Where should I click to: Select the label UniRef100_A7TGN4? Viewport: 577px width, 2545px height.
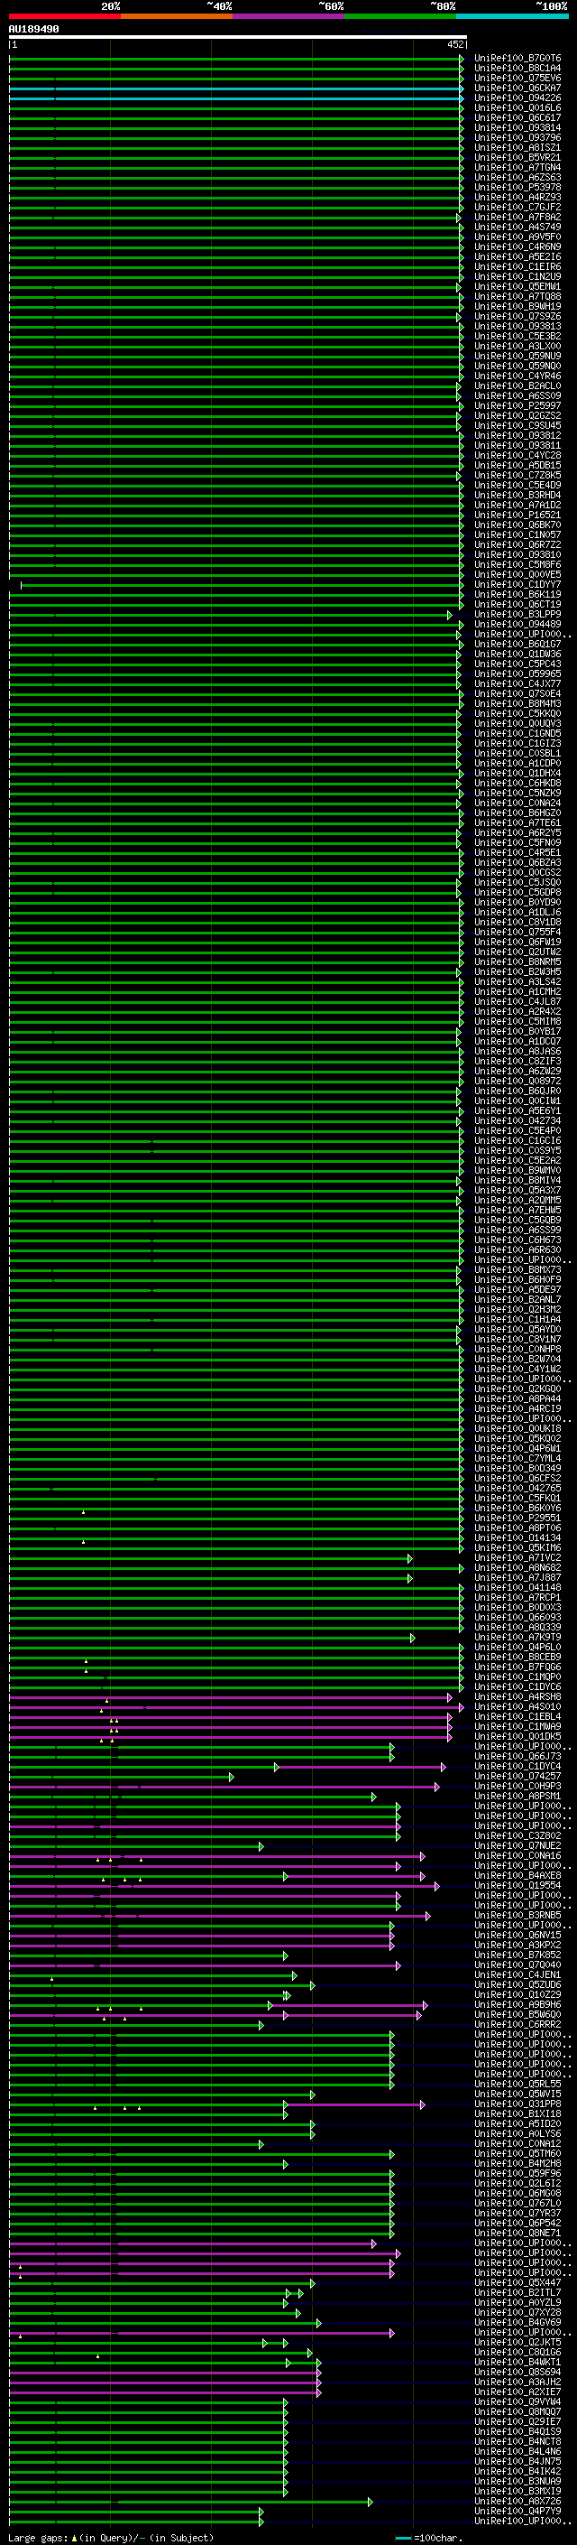[x=517, y=167]
